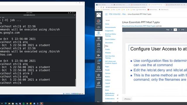Click the browser home button
187x105 pixels.
point(103,7)
